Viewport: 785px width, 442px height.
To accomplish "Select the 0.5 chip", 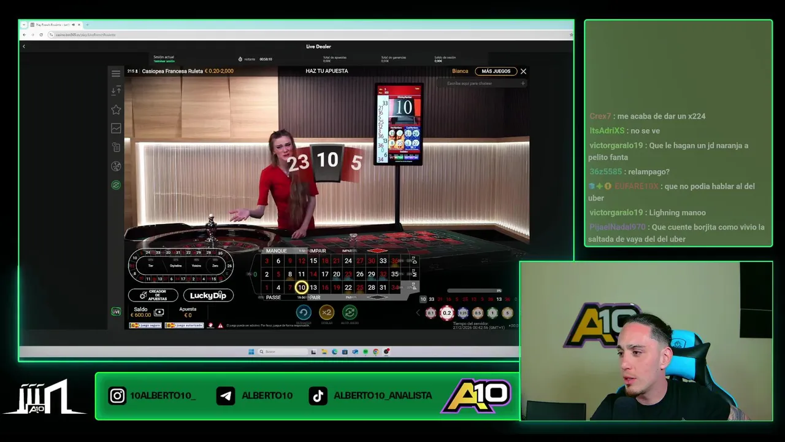I will click(478, 313).
